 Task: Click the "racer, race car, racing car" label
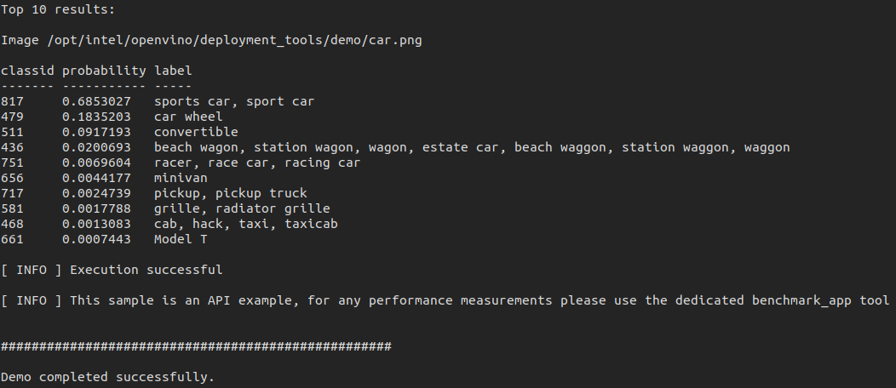(257, 163)
